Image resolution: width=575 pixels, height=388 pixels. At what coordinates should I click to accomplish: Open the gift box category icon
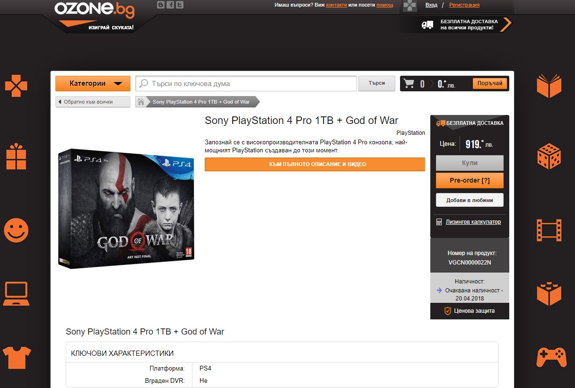pos(16,156)
